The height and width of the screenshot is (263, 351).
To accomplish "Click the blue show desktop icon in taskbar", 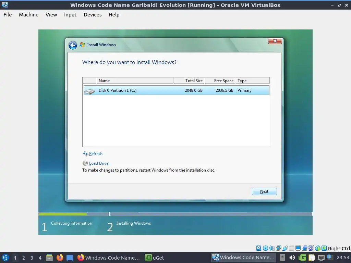I will (70, 258).
